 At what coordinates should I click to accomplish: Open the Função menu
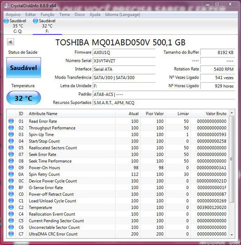pyautogui.click(x=47, y=15)
